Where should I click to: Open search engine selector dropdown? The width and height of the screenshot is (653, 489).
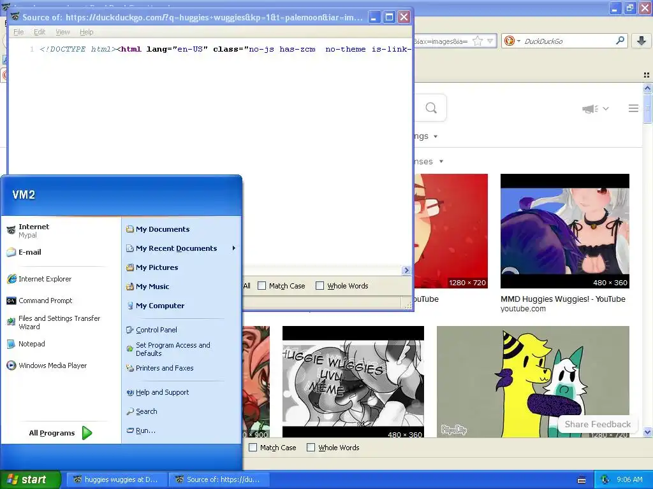(x=512, y=41)
